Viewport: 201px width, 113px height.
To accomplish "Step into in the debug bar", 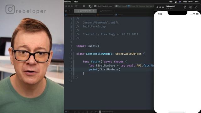I will click(79, 112).
